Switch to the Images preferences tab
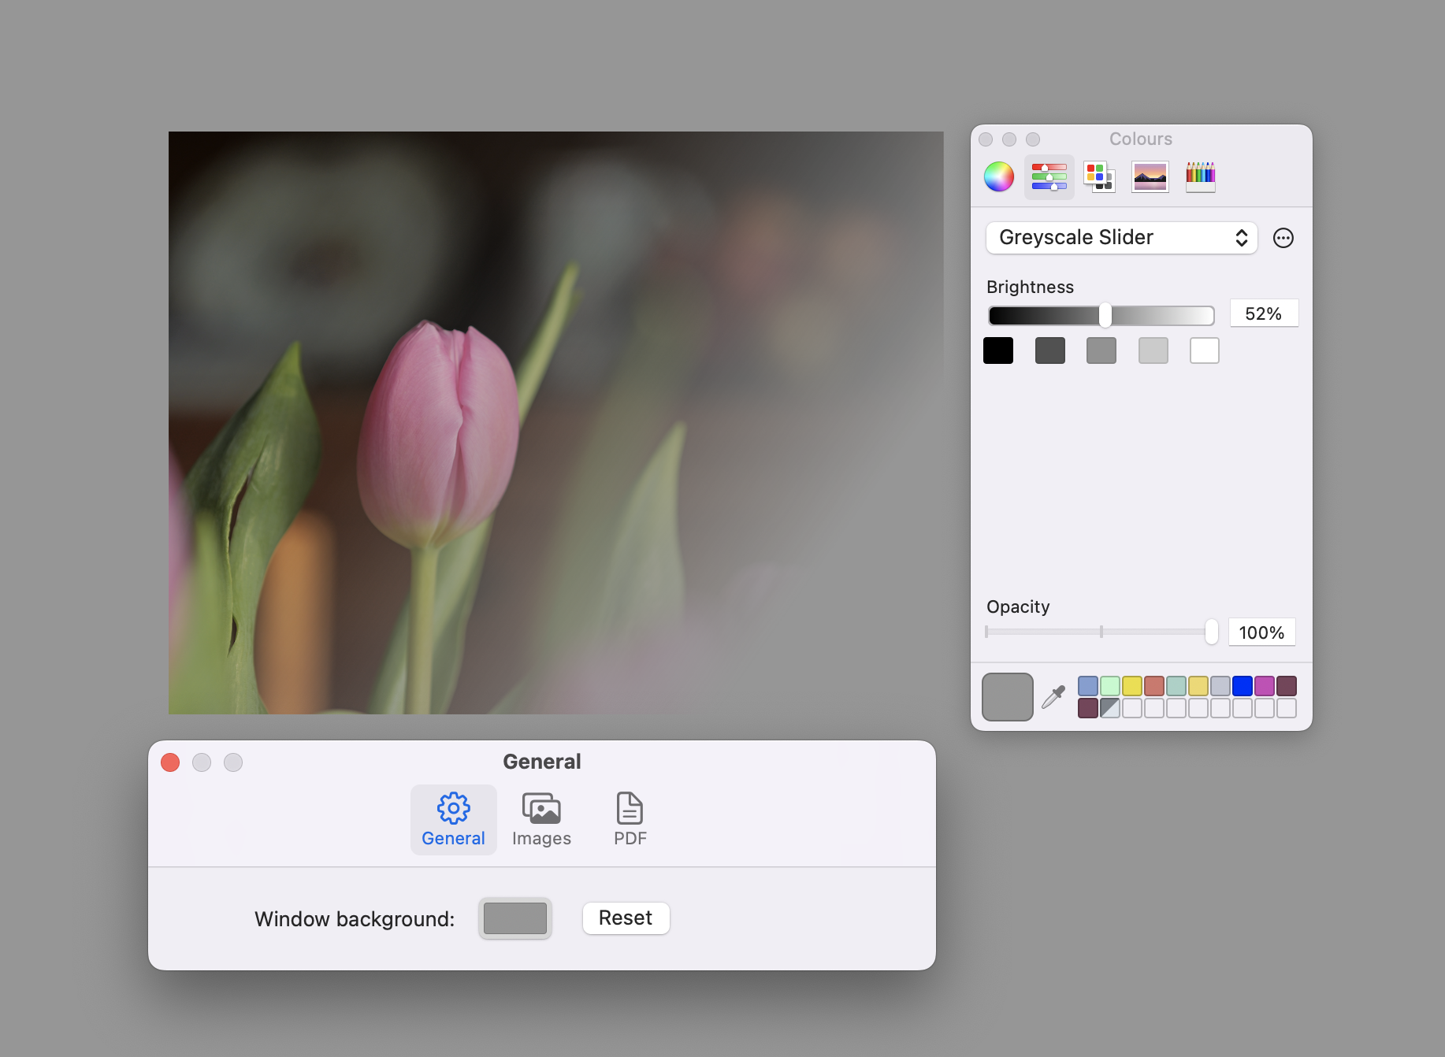The image size is (1445, 1057). (541, 819)
